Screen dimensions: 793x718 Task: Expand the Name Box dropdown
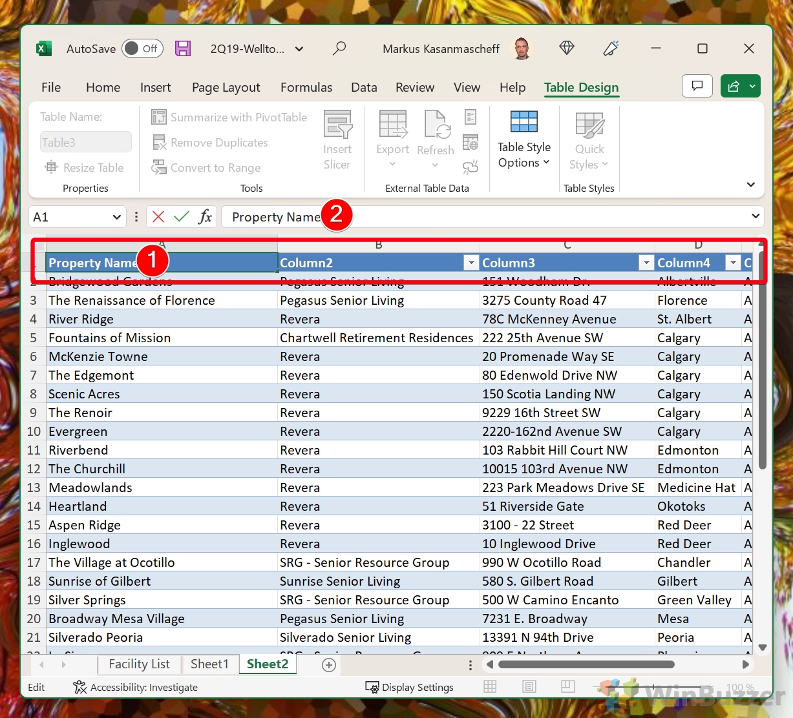(117, 216)
